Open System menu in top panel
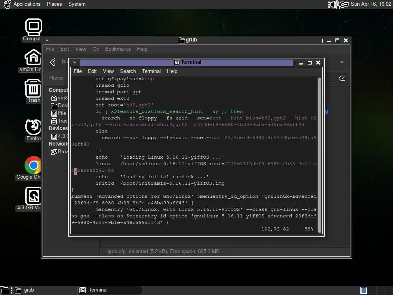The height and width of the screenshot is (295, 393). 77,4
